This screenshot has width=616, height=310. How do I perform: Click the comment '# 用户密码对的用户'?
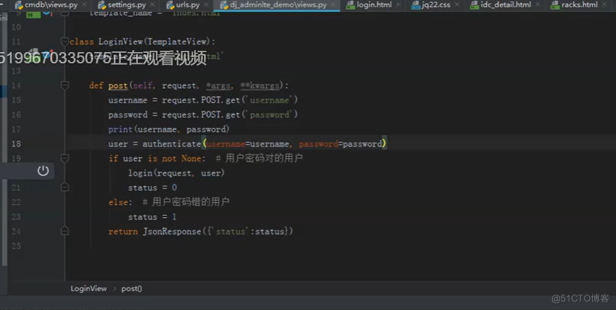[x=259, y=158]
